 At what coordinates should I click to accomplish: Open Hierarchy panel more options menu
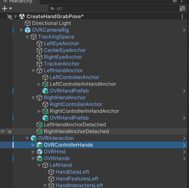(x=182, y=1)
